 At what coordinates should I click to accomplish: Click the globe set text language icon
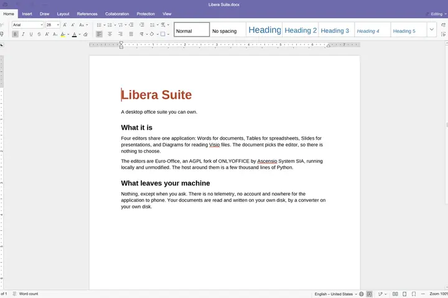pyautogui.click(x=362, y=294)
